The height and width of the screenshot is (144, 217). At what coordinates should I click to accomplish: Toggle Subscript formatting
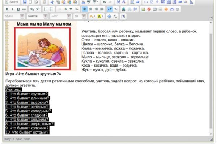pyautogui.click(x=32, y=9)
